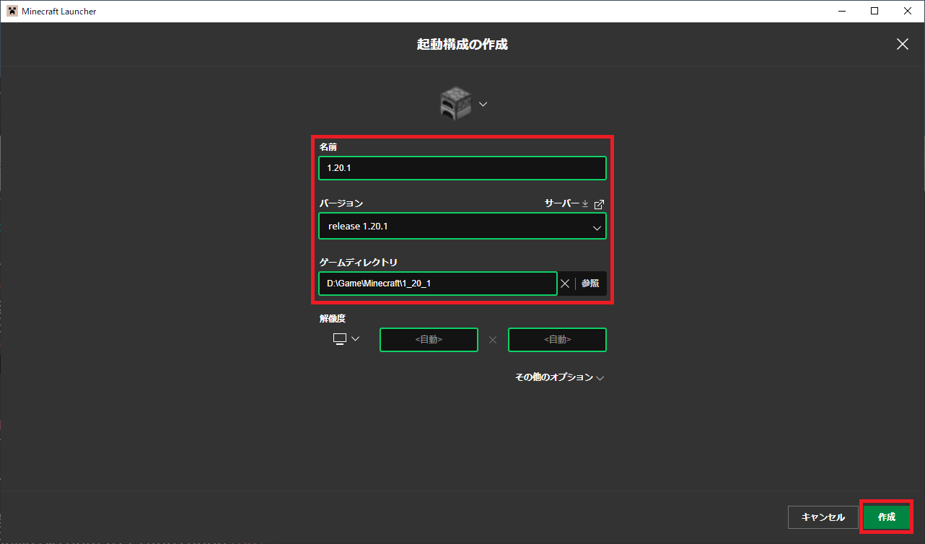Minimize the Minecraft Launcher window

[841, 11]
